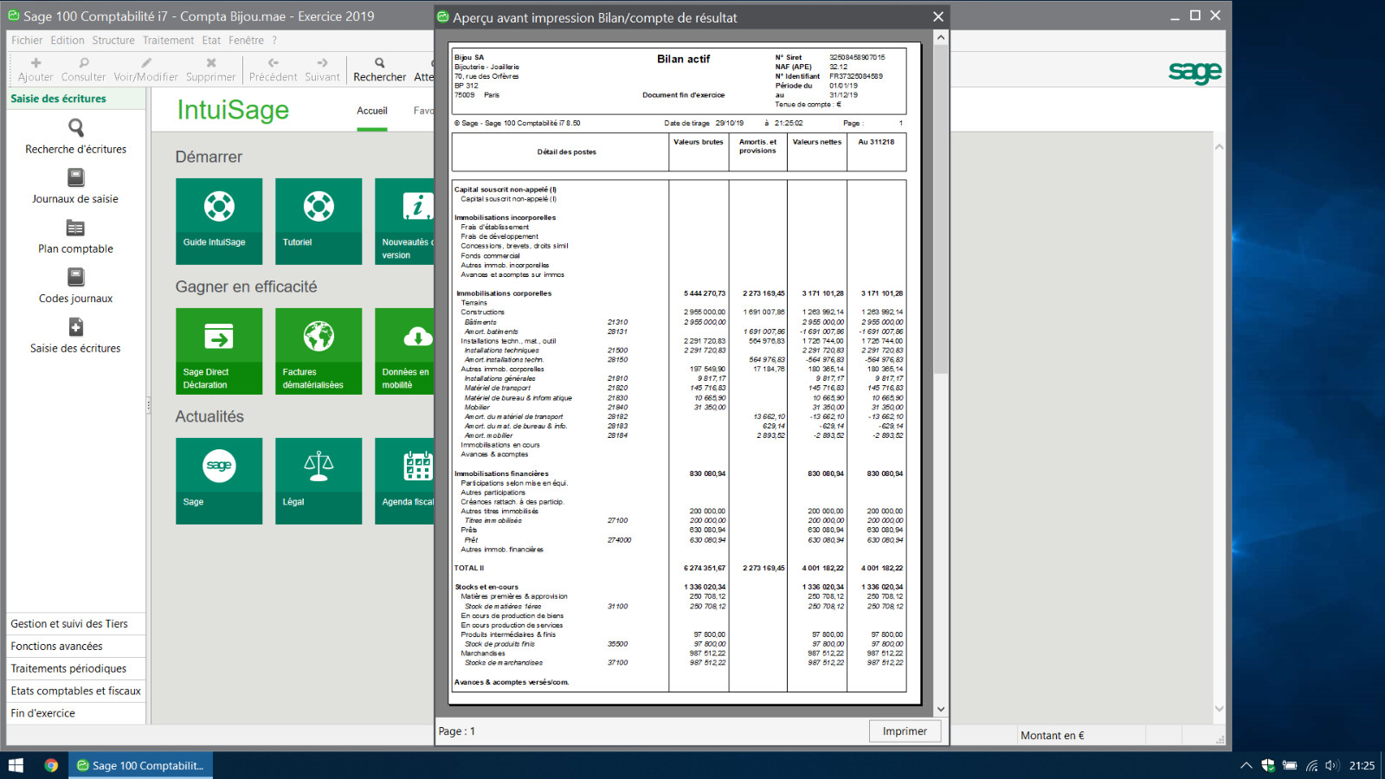Click the Imprimer button
The width and height of the screenshot is (1385, 779).
905,731
